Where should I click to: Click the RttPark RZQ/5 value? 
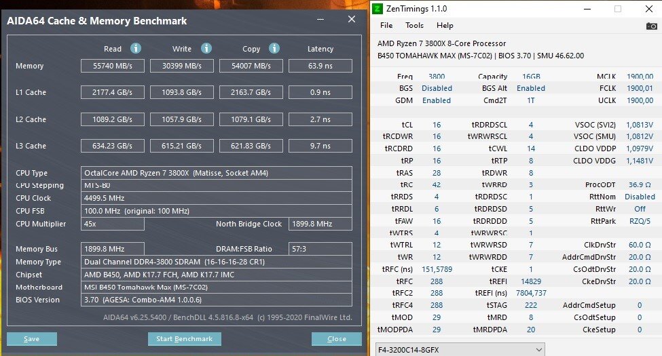point(640,221)
